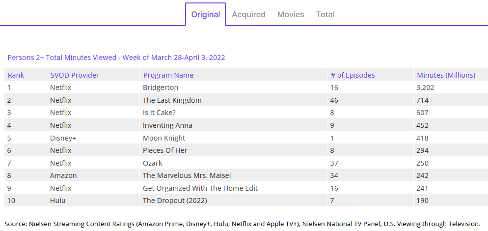Click the Inventing Anna program name
The height and width of the screenshot is (231, 488).
coord(167,125)
